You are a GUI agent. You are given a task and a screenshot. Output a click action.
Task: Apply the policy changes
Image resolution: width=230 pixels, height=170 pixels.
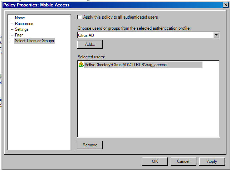point(212,161)
